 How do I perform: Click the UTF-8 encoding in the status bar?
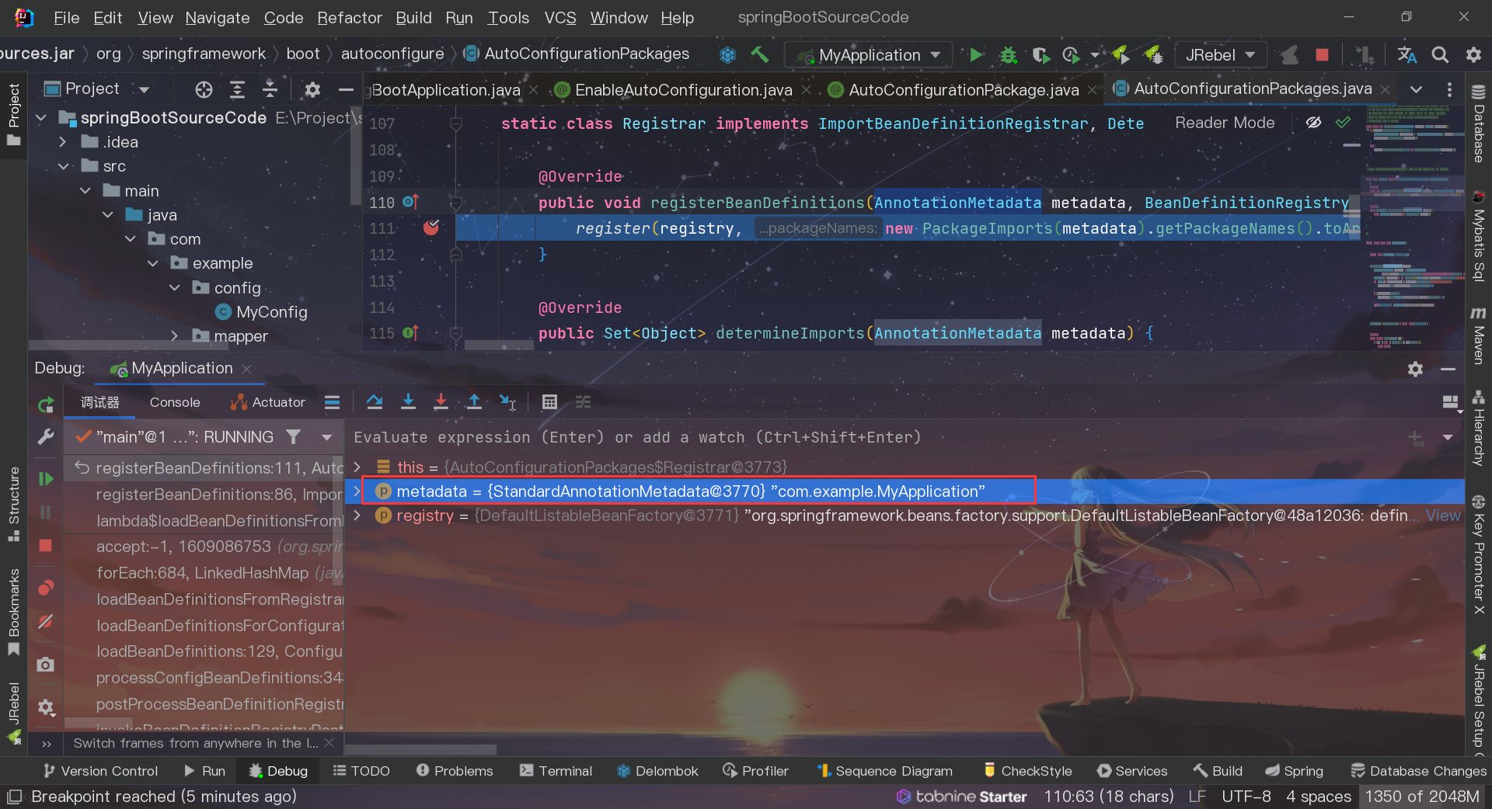(x=1246, y=797)
